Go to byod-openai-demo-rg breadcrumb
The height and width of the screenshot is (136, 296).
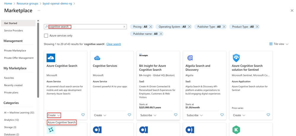point(57,4)
